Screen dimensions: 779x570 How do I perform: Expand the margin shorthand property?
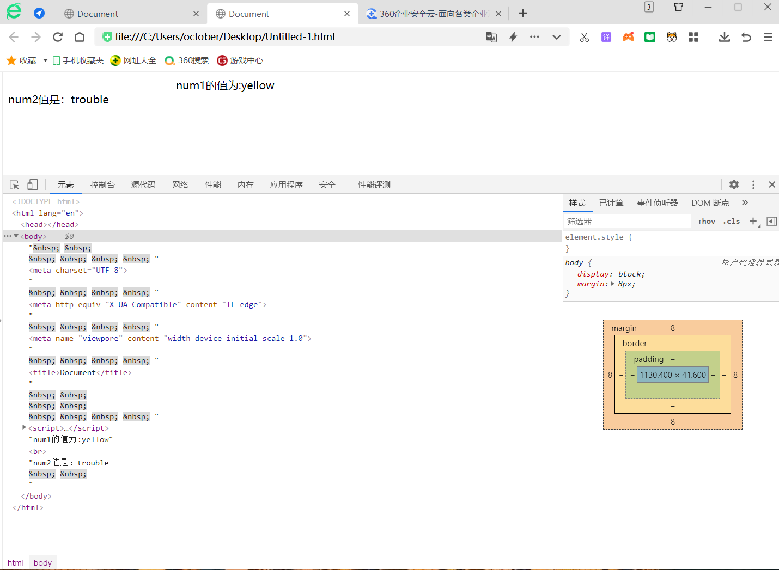[613, 284]
